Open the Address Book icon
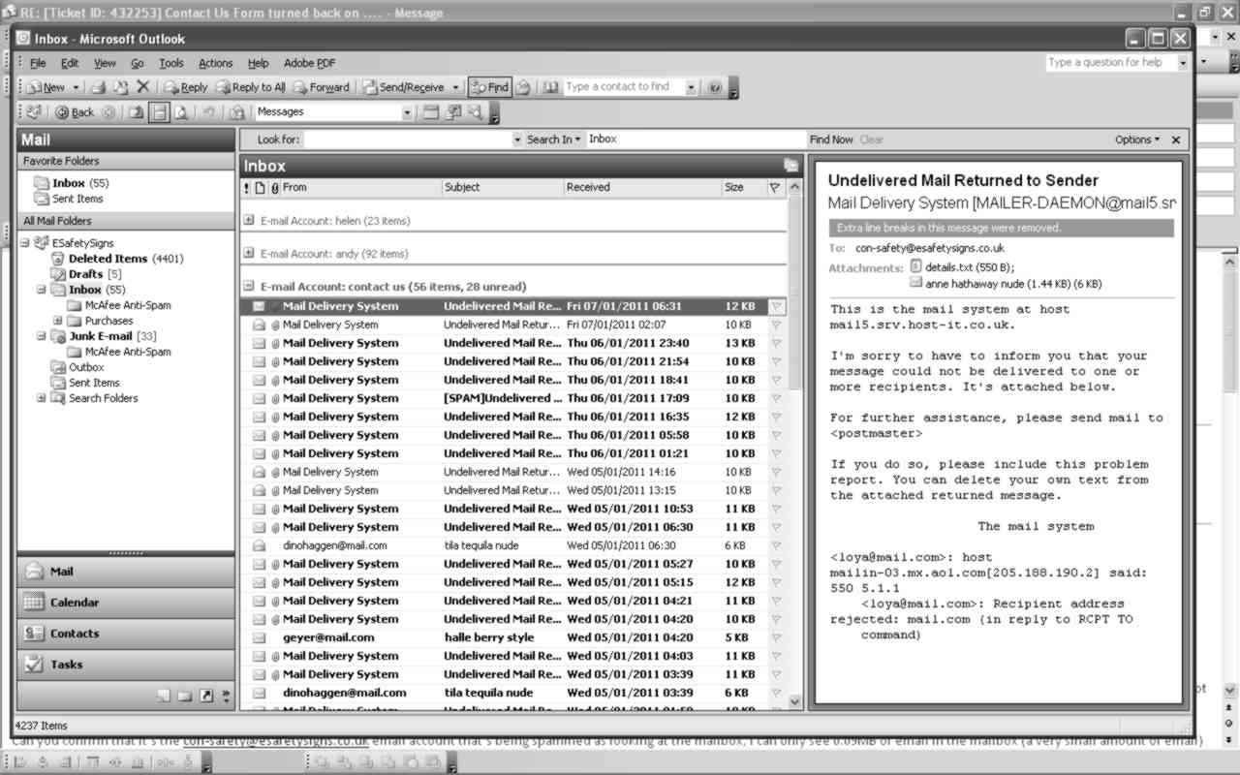The image size is (1240, 775). point(550,87)
